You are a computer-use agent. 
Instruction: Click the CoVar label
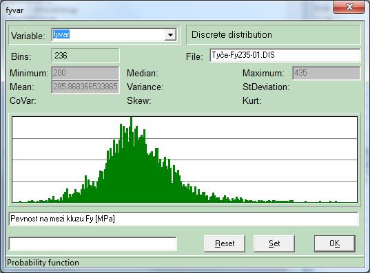point(23,101)
